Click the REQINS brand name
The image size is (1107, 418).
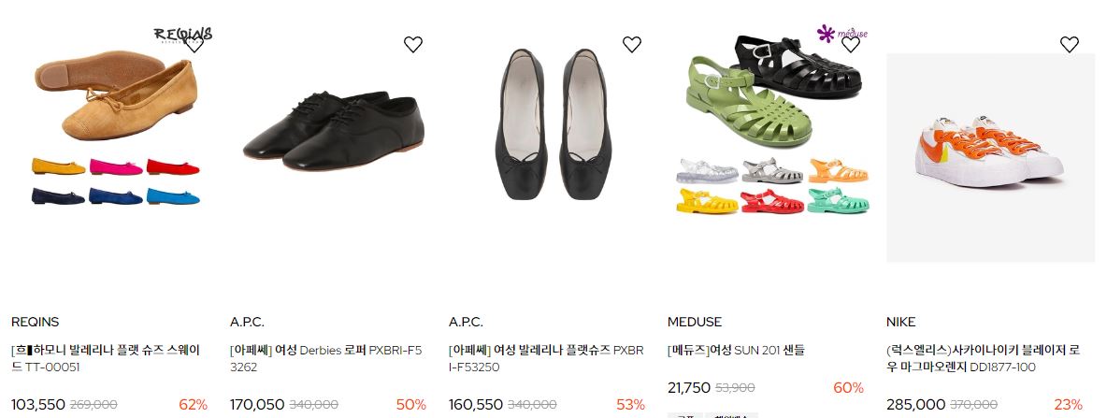[x=36, y=322]
